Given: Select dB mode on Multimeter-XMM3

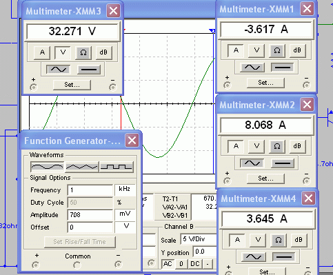Looking at the screenshot, I should [103, 52].
